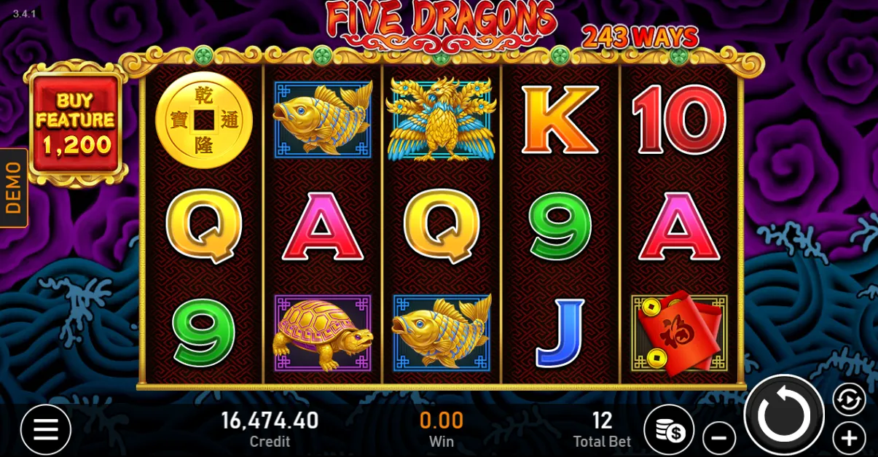Image resolution: width=878 pixels, height=457 pixels.
Task: Click the golden phoenix symbol
Action: [x=442, y=119]
